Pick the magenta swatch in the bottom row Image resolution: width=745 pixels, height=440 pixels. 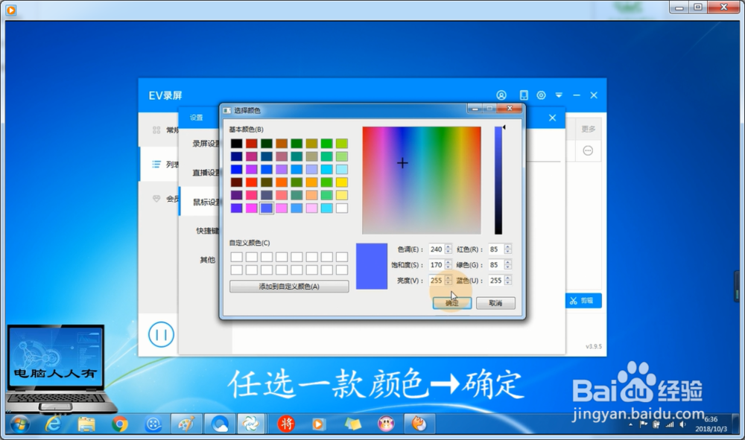tap(252, 208)
